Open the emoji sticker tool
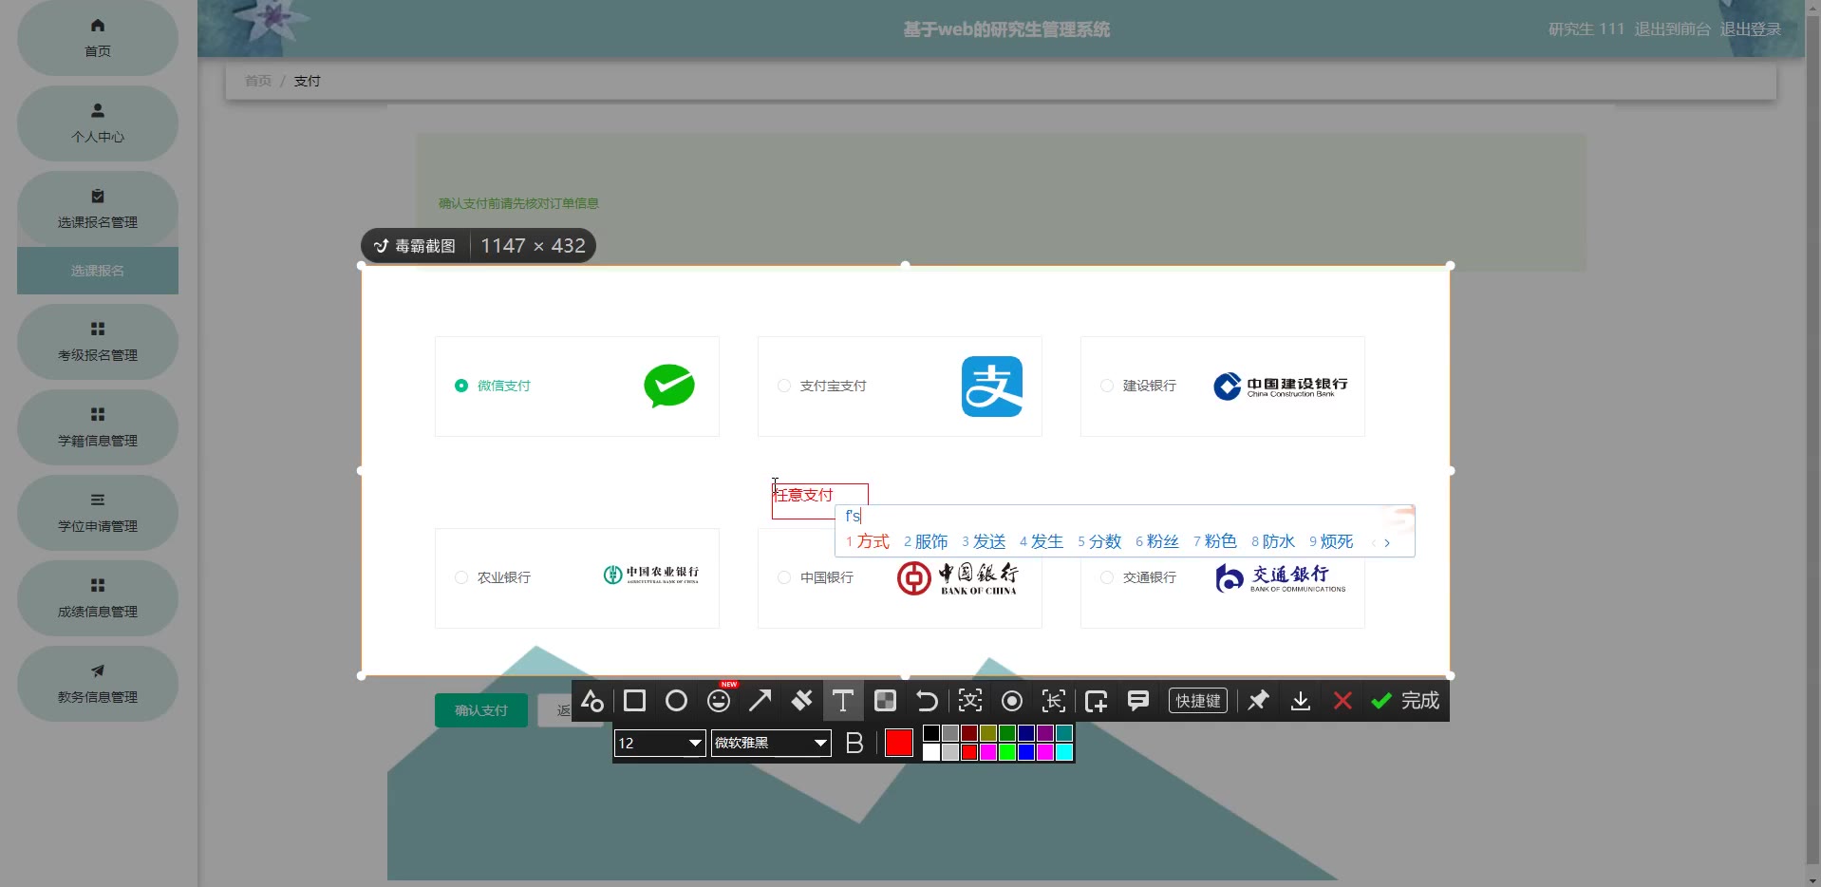The image size is (1821, 887). point(719,701)
